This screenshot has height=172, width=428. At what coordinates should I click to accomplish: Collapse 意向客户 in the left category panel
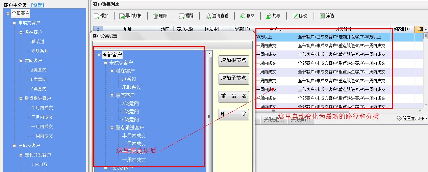[21, 61]
